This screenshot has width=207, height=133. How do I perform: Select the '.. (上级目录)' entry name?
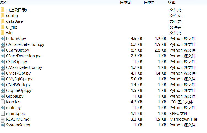tap(17, 10)
